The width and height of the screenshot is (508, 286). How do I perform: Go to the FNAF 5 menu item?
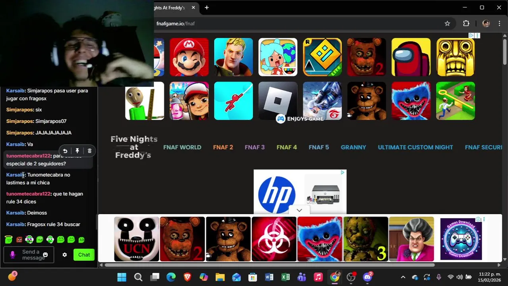[x=319, y=147]
